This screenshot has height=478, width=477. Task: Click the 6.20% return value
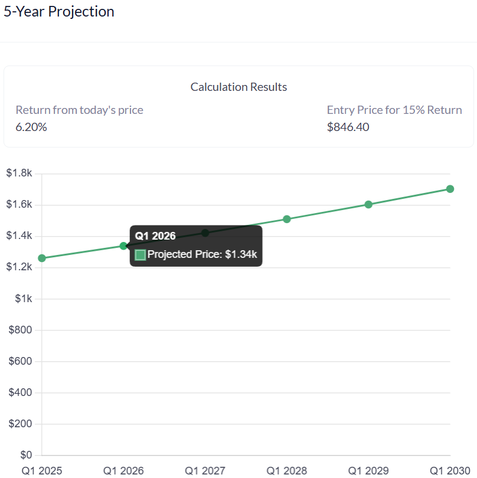point(31,127)
